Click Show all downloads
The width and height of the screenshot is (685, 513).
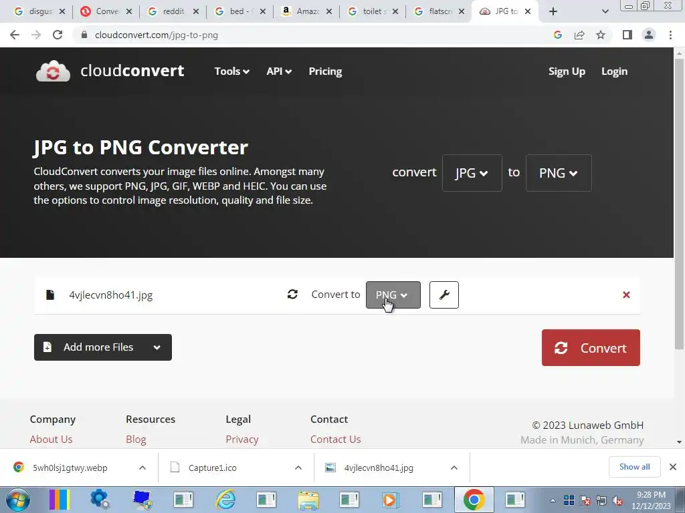634,467
